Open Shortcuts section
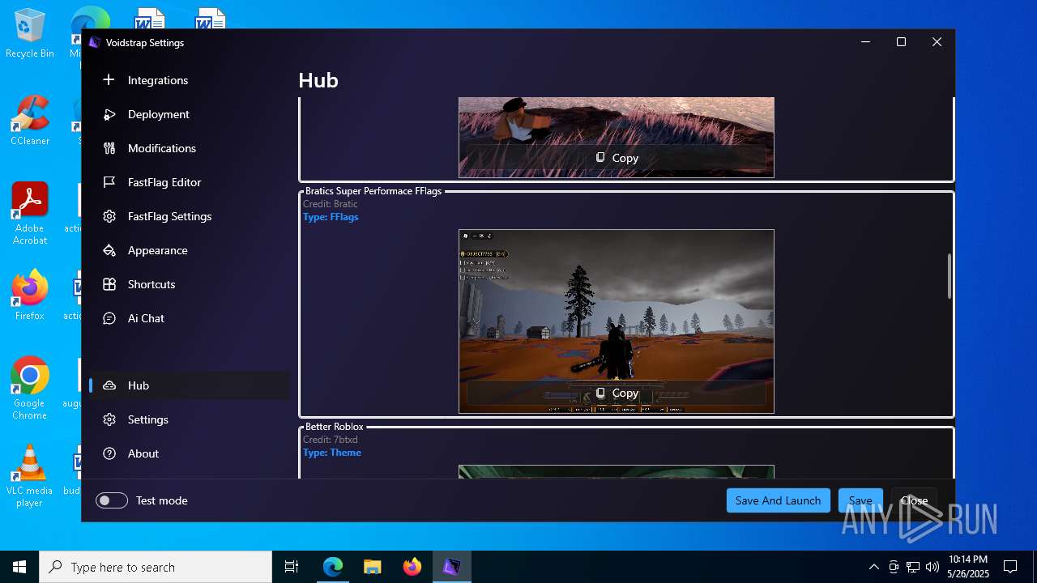 point(190,284)
